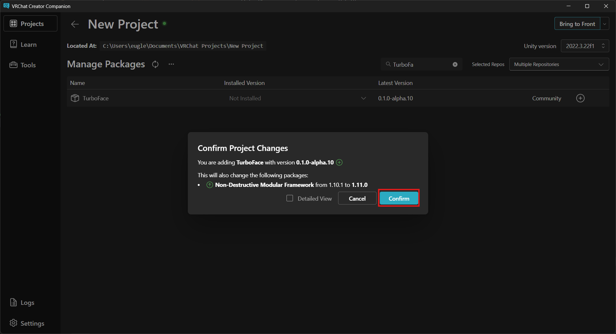Open the Projects page
This screenshot has width=616, height=334.
(30, 24)
